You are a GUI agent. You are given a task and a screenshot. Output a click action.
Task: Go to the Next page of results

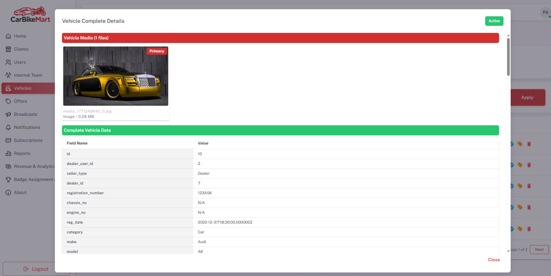click(539, 250)
